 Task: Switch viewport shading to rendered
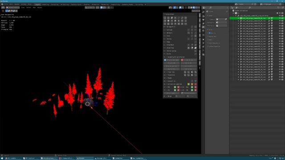(196, 8)
